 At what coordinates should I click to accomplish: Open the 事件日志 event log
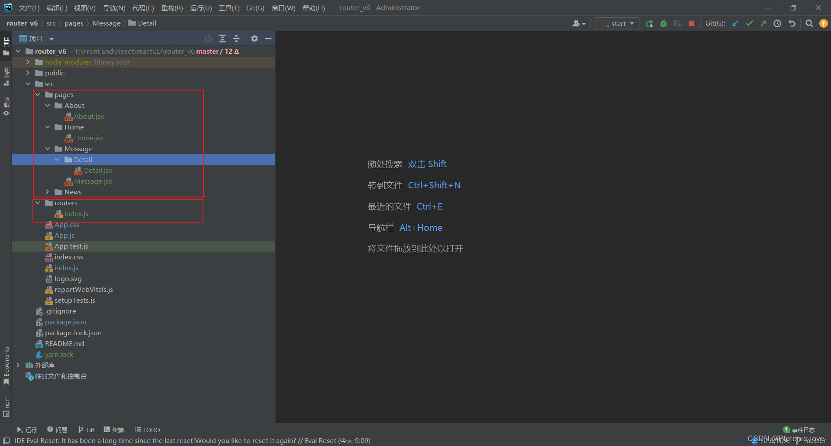click(x=799, y=430)
